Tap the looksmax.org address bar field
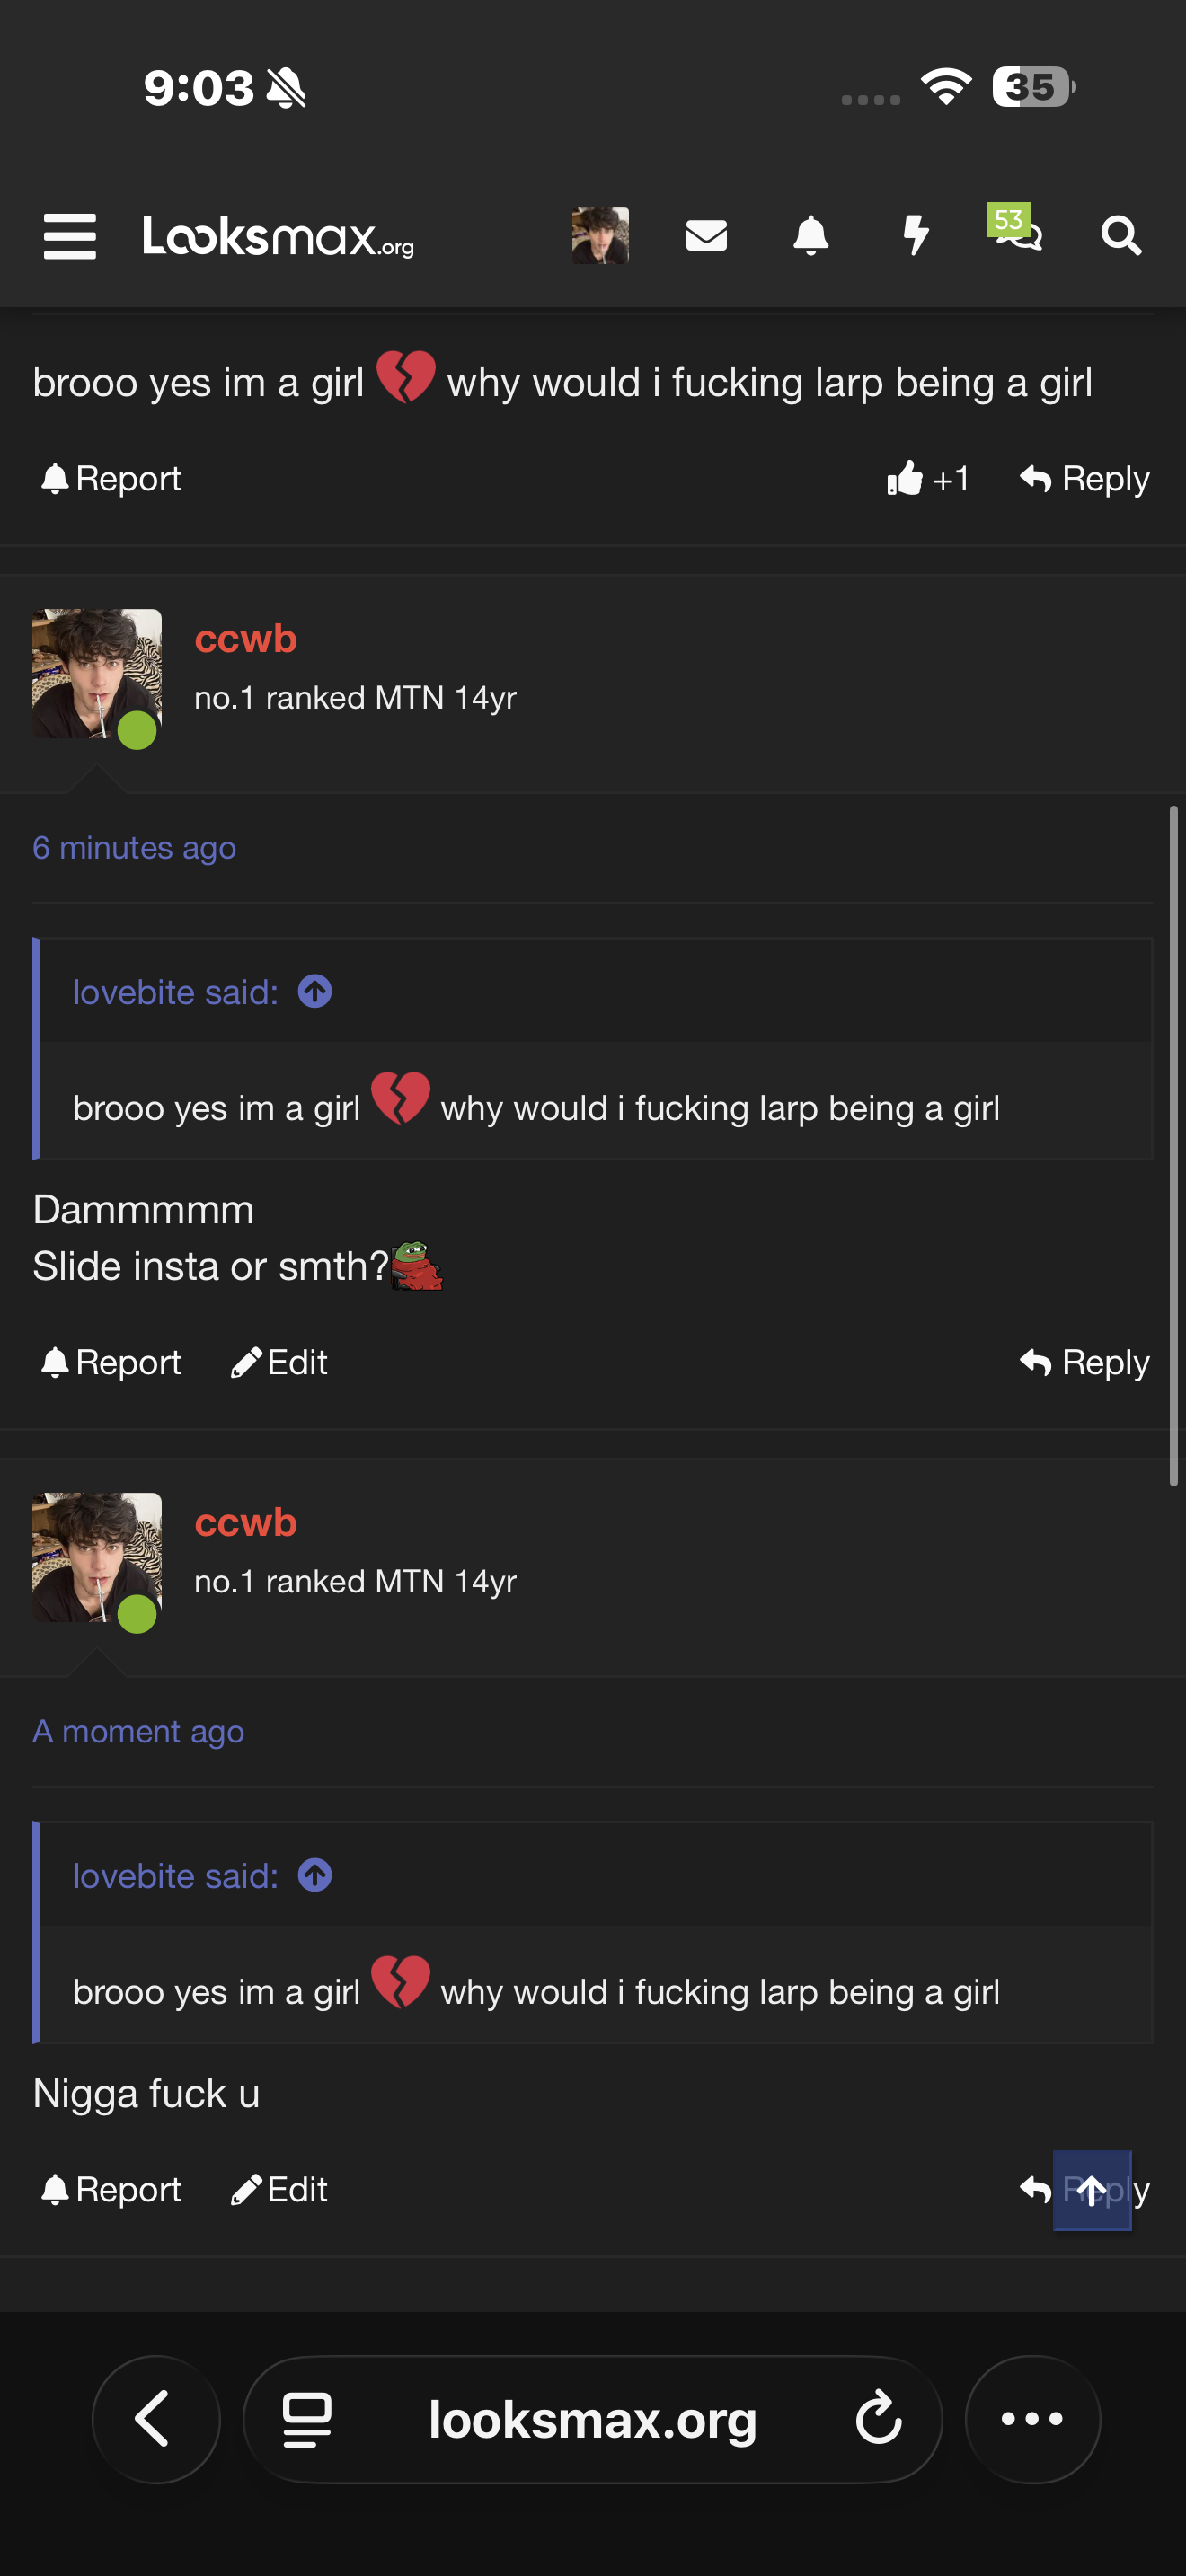1186x2576 pixels. 592,2418
